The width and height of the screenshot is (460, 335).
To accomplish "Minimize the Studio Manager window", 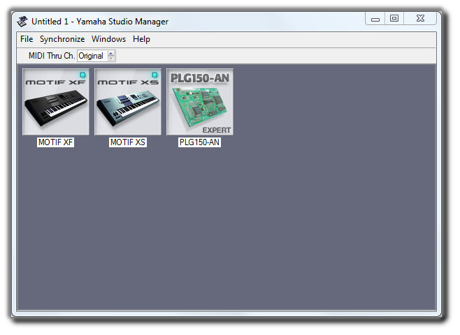I will point(375,19).
